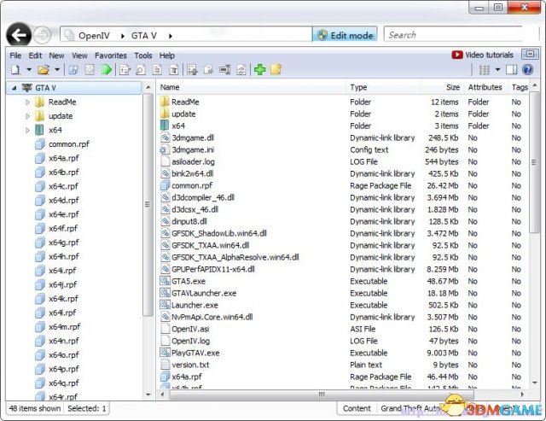The image size is (546, 421).
Task: Toggle Edit mode on
Action: pos(345,35)
